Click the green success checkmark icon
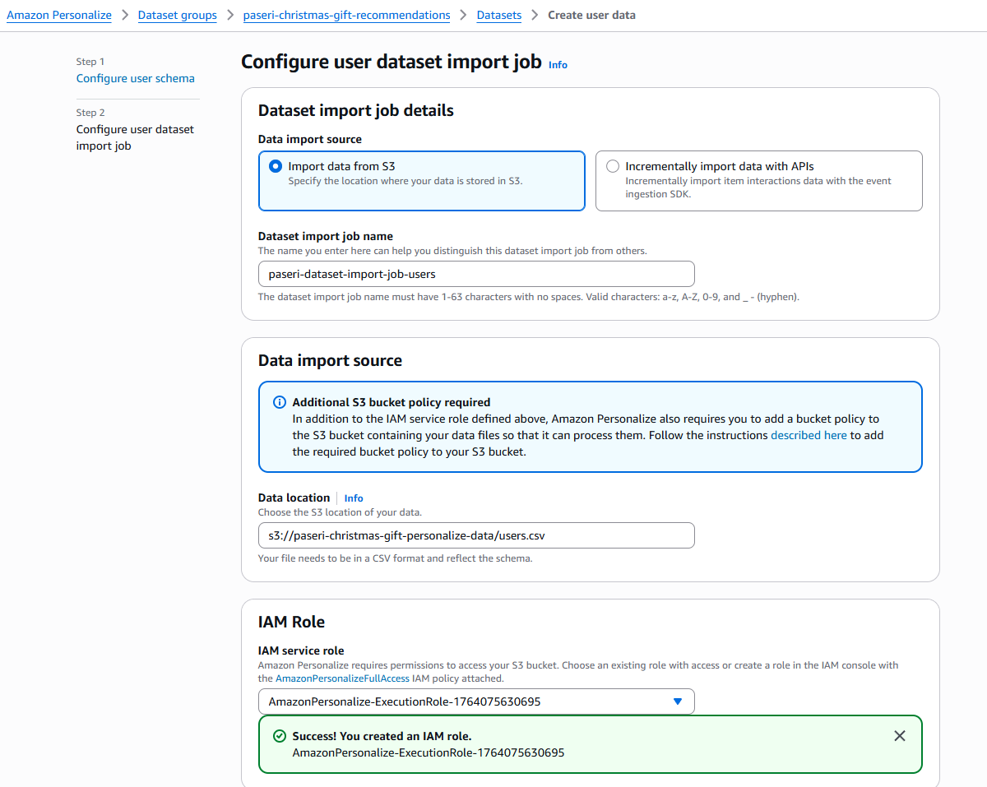This screenshot has width=987, height=787. pyautogui.click(x=280, y=737)
